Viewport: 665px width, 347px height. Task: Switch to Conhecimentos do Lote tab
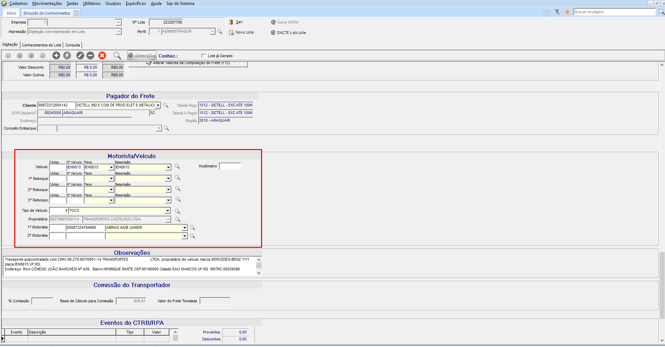[x=41, y=45]
